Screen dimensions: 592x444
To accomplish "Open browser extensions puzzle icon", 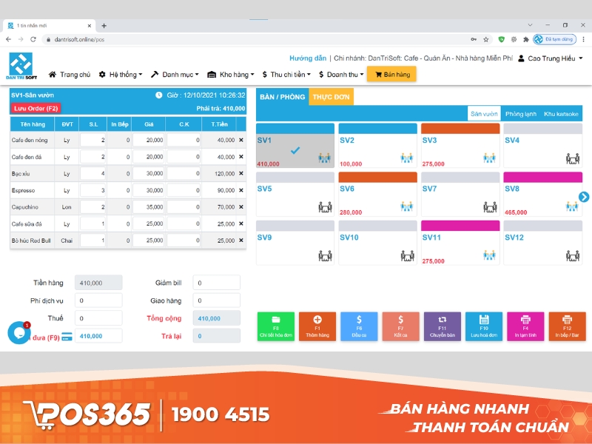I will pyautogui.click(x=526, y=39).
